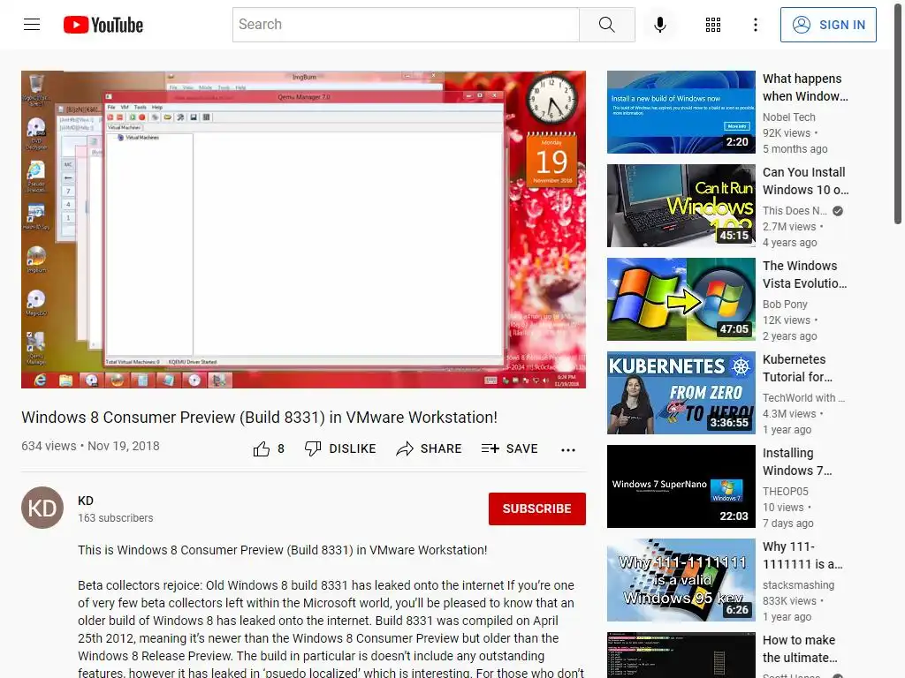Click the search magnifier button
Screen dimensions: 905x678
click(606, 25)
